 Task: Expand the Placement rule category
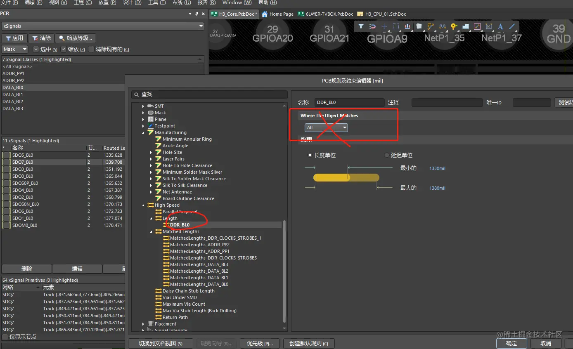point(143,324)
